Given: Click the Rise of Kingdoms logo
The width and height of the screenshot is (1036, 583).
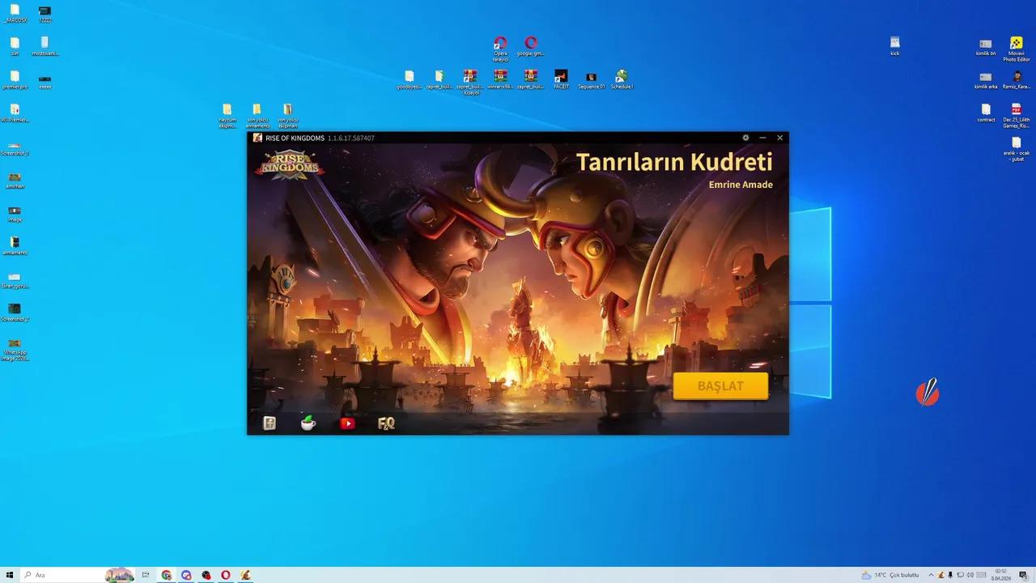Looking at the screenshot, I should [290, 164].
